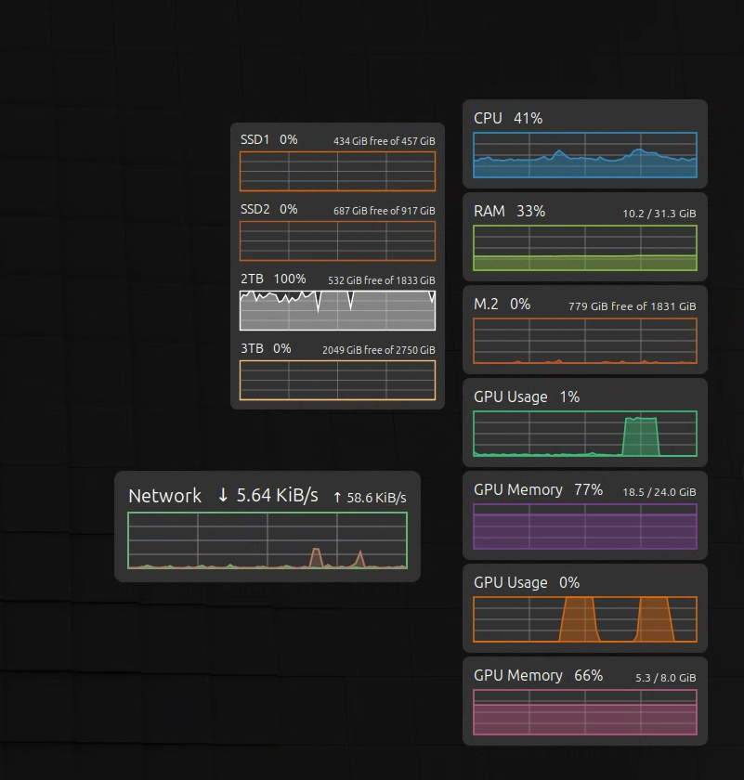Click the Network upload arrow icon
Image resolution: width=744 pixels, height=780 pixels.
pyautogui.click(x=337, y=498)
